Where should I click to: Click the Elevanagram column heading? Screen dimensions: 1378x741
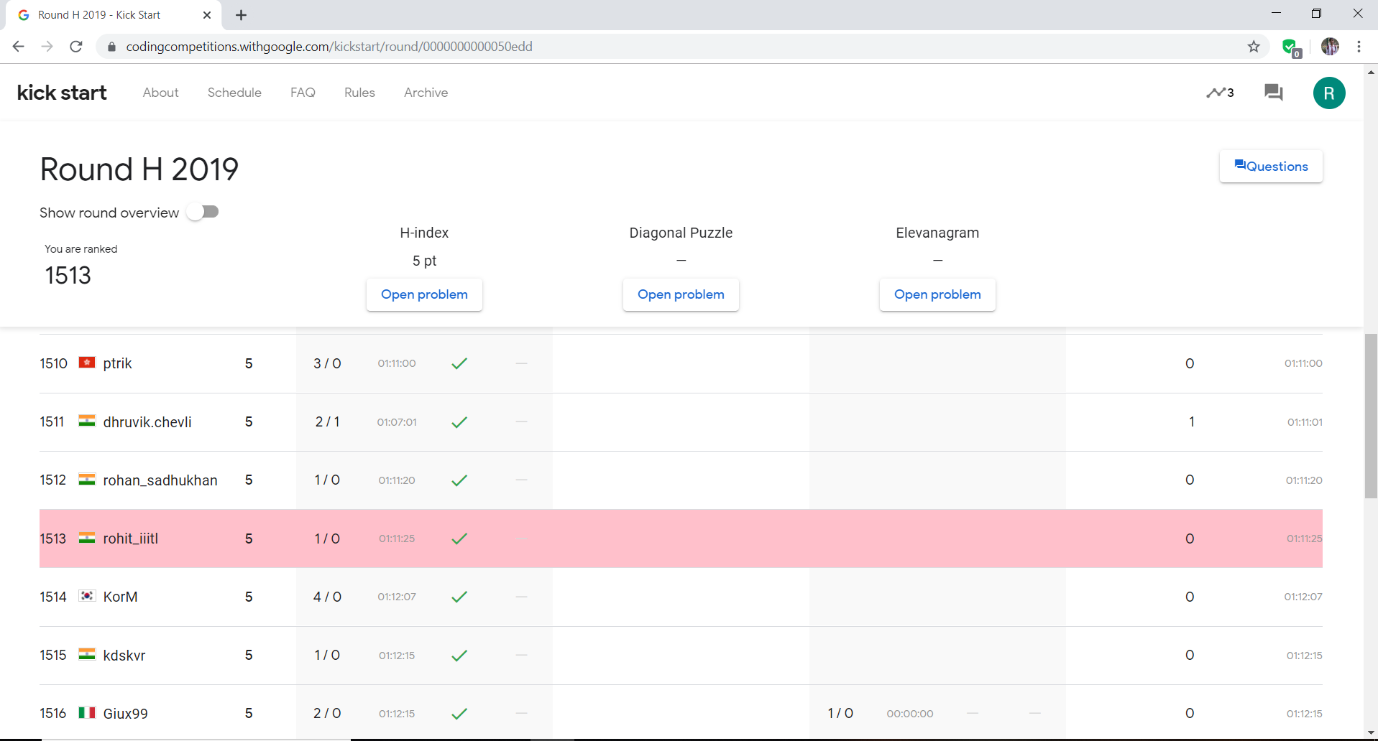(937, 233)
